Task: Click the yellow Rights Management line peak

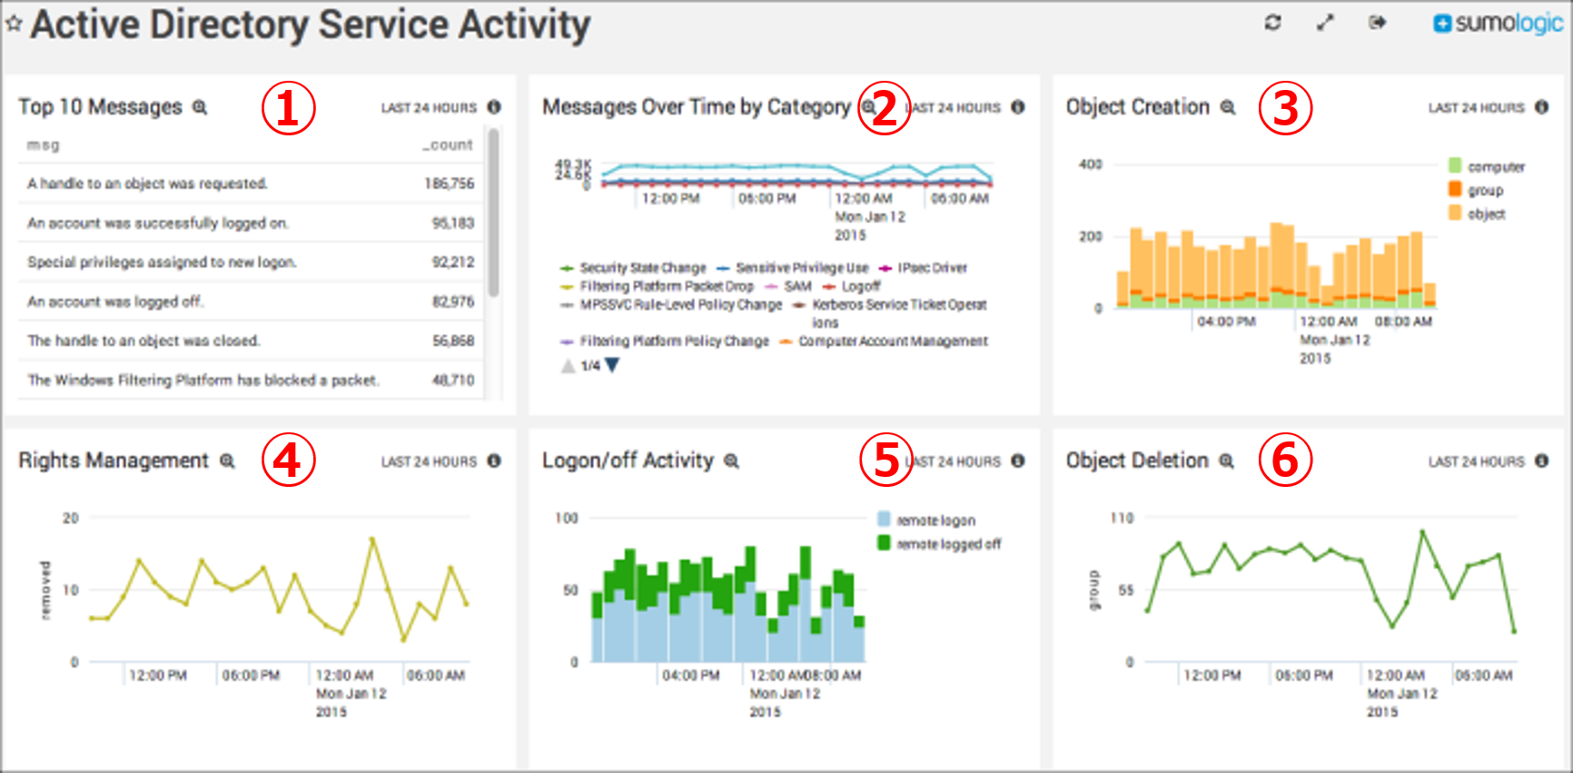Action: pos(371,540)
